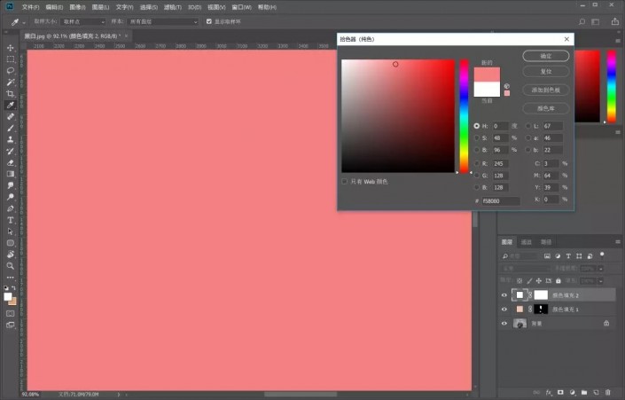Open the layer opacity dropdown arrow
The height and width of the screenshot is (400, 625).
(x=602, y=267)
